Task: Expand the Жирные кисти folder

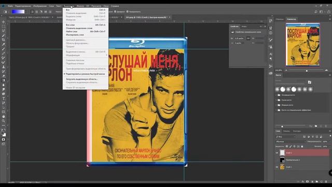Action: (276, 105)
